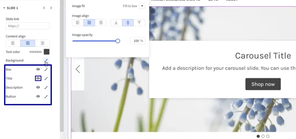Set content align to right
This screenshot has height=139, width=296.
42,43
